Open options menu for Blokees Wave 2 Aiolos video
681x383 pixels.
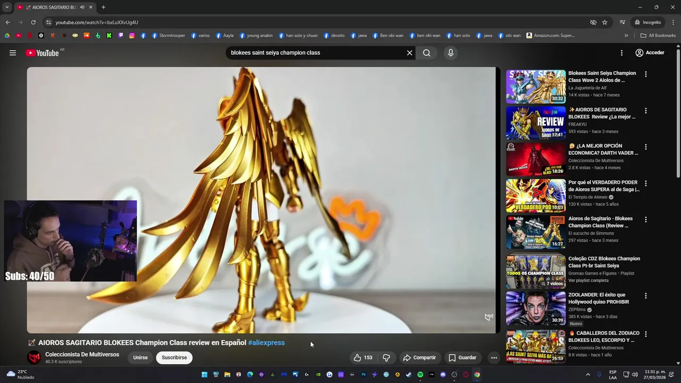point(646,74)
